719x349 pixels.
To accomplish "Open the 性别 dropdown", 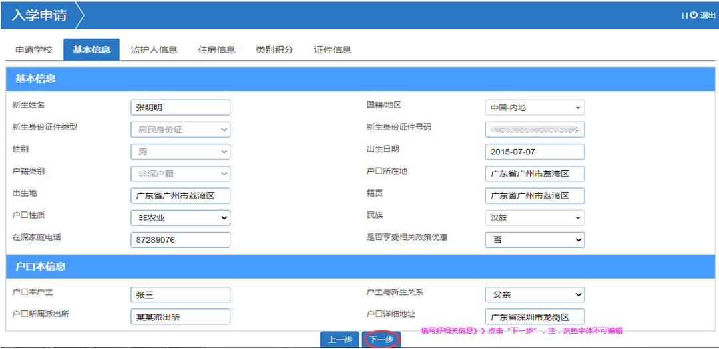I will (x=180, y=152).
